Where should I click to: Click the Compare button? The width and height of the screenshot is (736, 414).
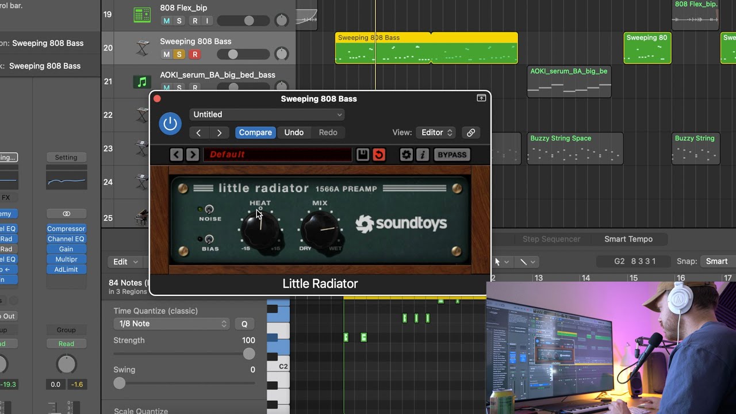[255, 133]
